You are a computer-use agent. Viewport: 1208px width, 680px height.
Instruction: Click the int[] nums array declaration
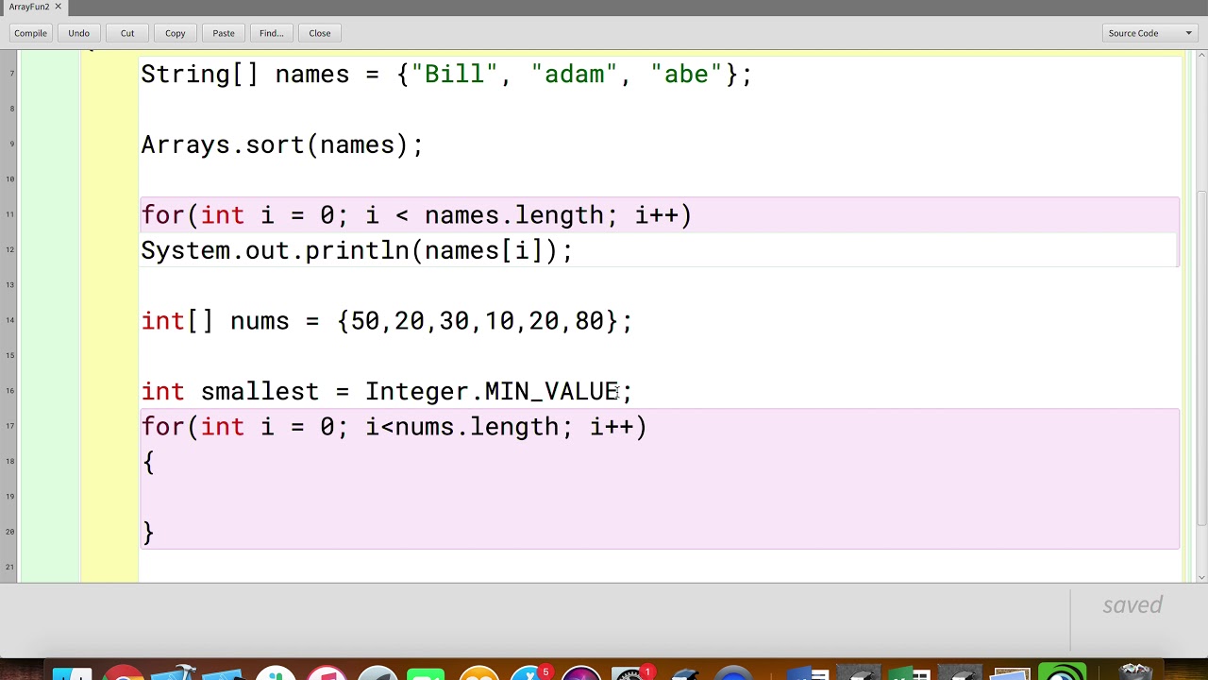pos(387,321)
